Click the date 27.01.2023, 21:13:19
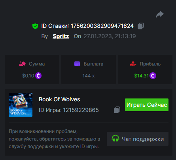Image resolution: width=176 pixels, height=160 pixels. click(110, 36)
